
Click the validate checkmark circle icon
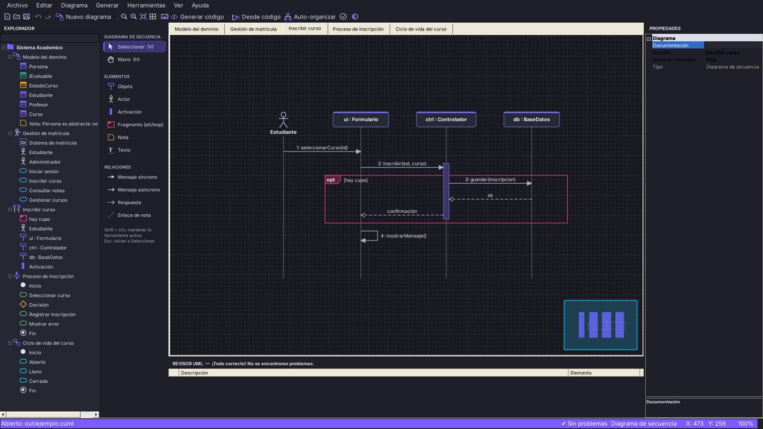tap(343, 17)
